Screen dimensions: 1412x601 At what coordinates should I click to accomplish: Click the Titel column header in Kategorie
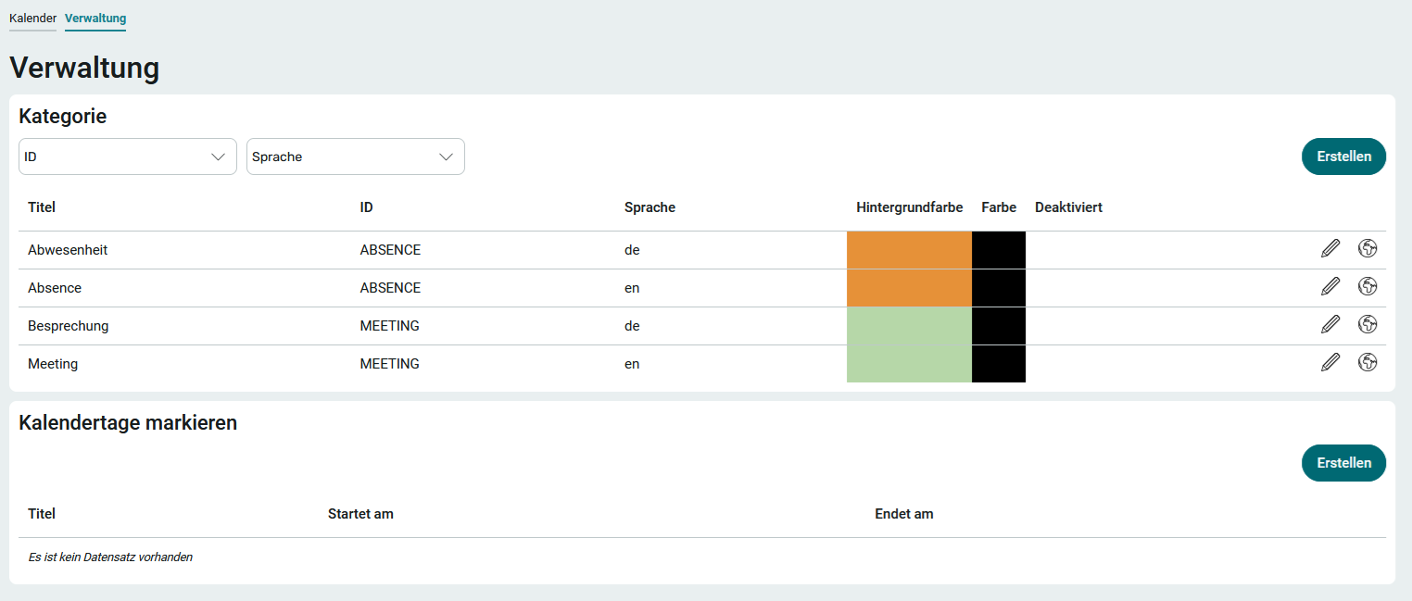pos(42,207)
